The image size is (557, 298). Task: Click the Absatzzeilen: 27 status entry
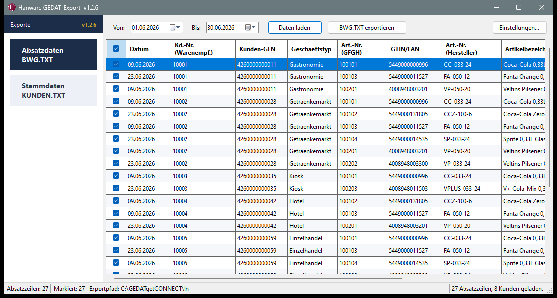pos(28,289)
